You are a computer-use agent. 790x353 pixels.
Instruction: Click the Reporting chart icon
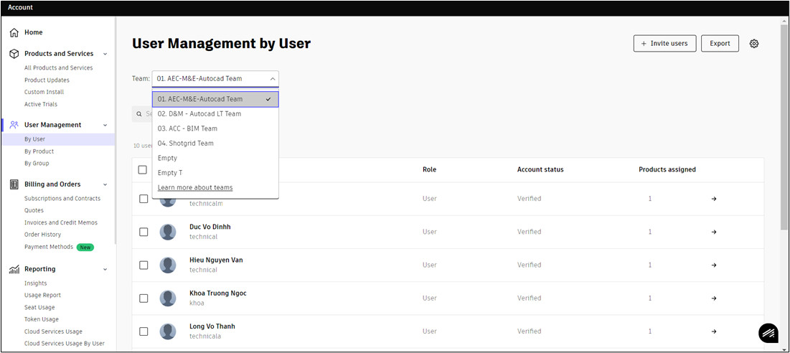coord(14,269)
